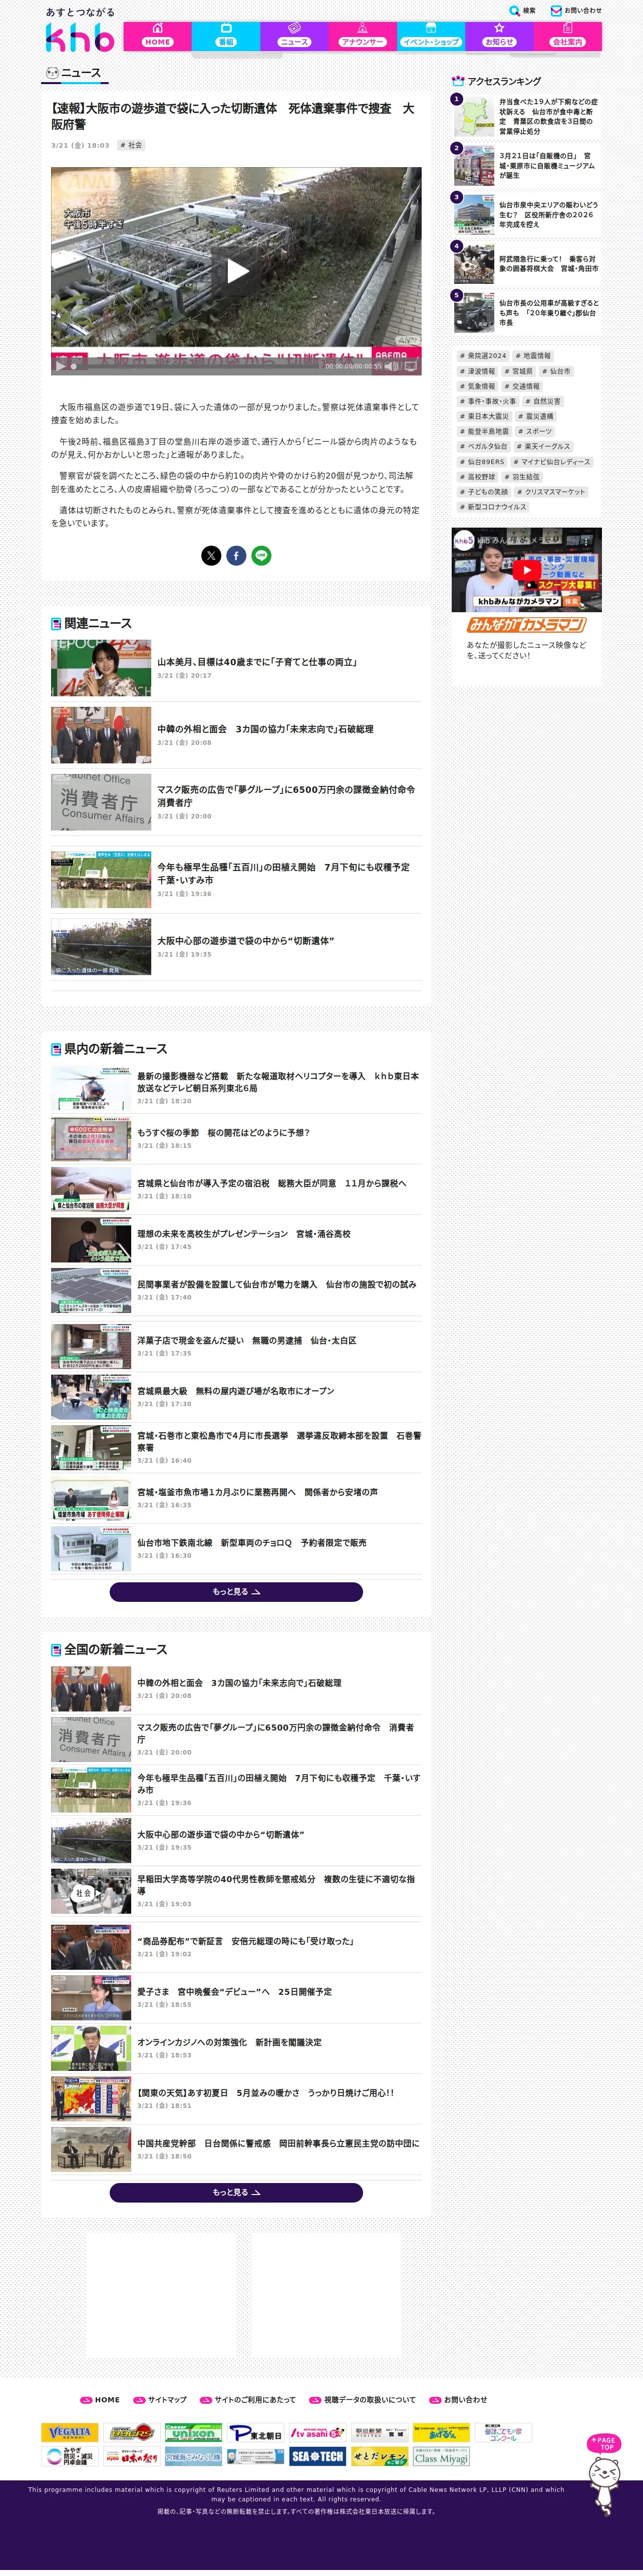Open the サイトマップ footer link
The width and height of the screenshot is (643, 2576).
coord(160,2399)
